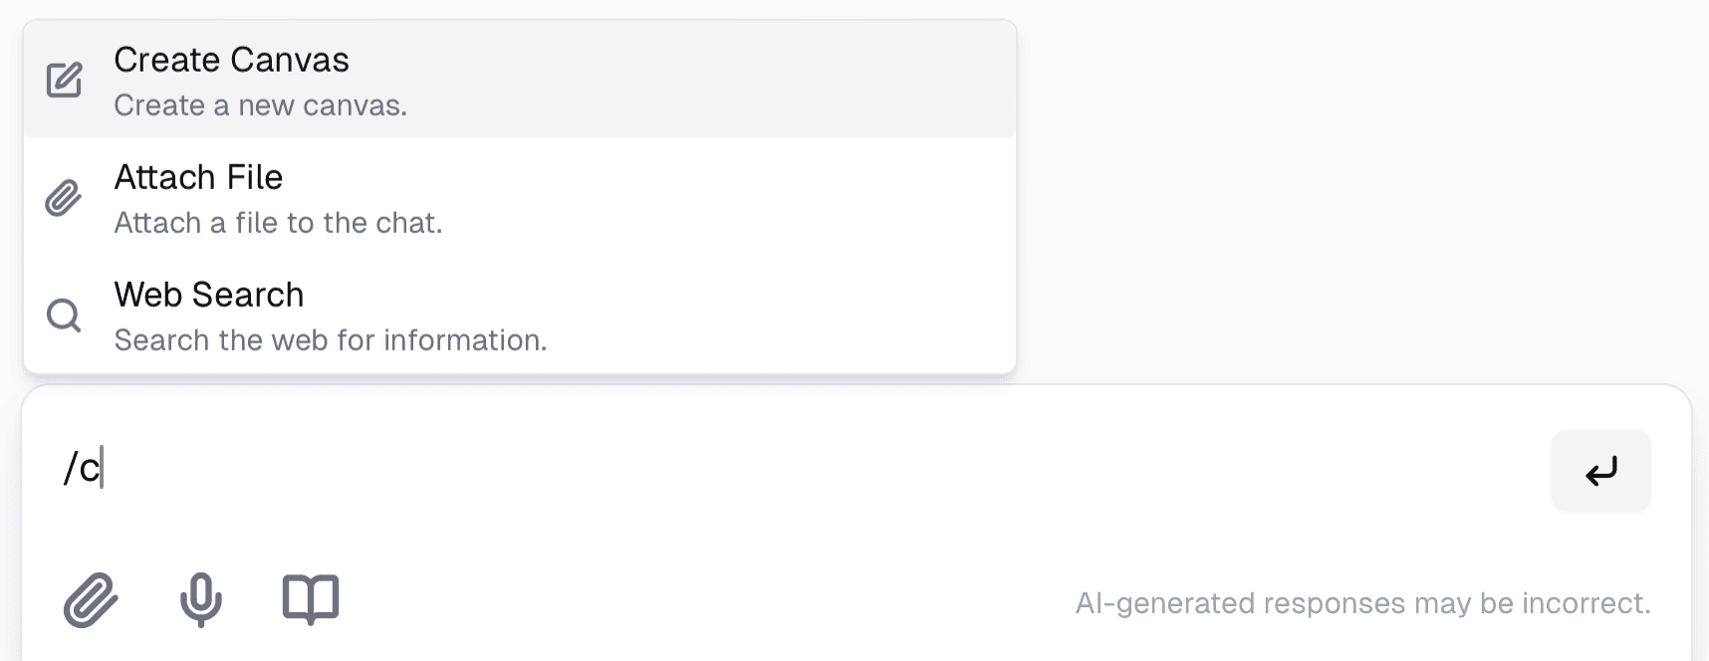Submit the message with the enter arrow button
This screenshot has width=1709, height=661.
[1600, 470]
